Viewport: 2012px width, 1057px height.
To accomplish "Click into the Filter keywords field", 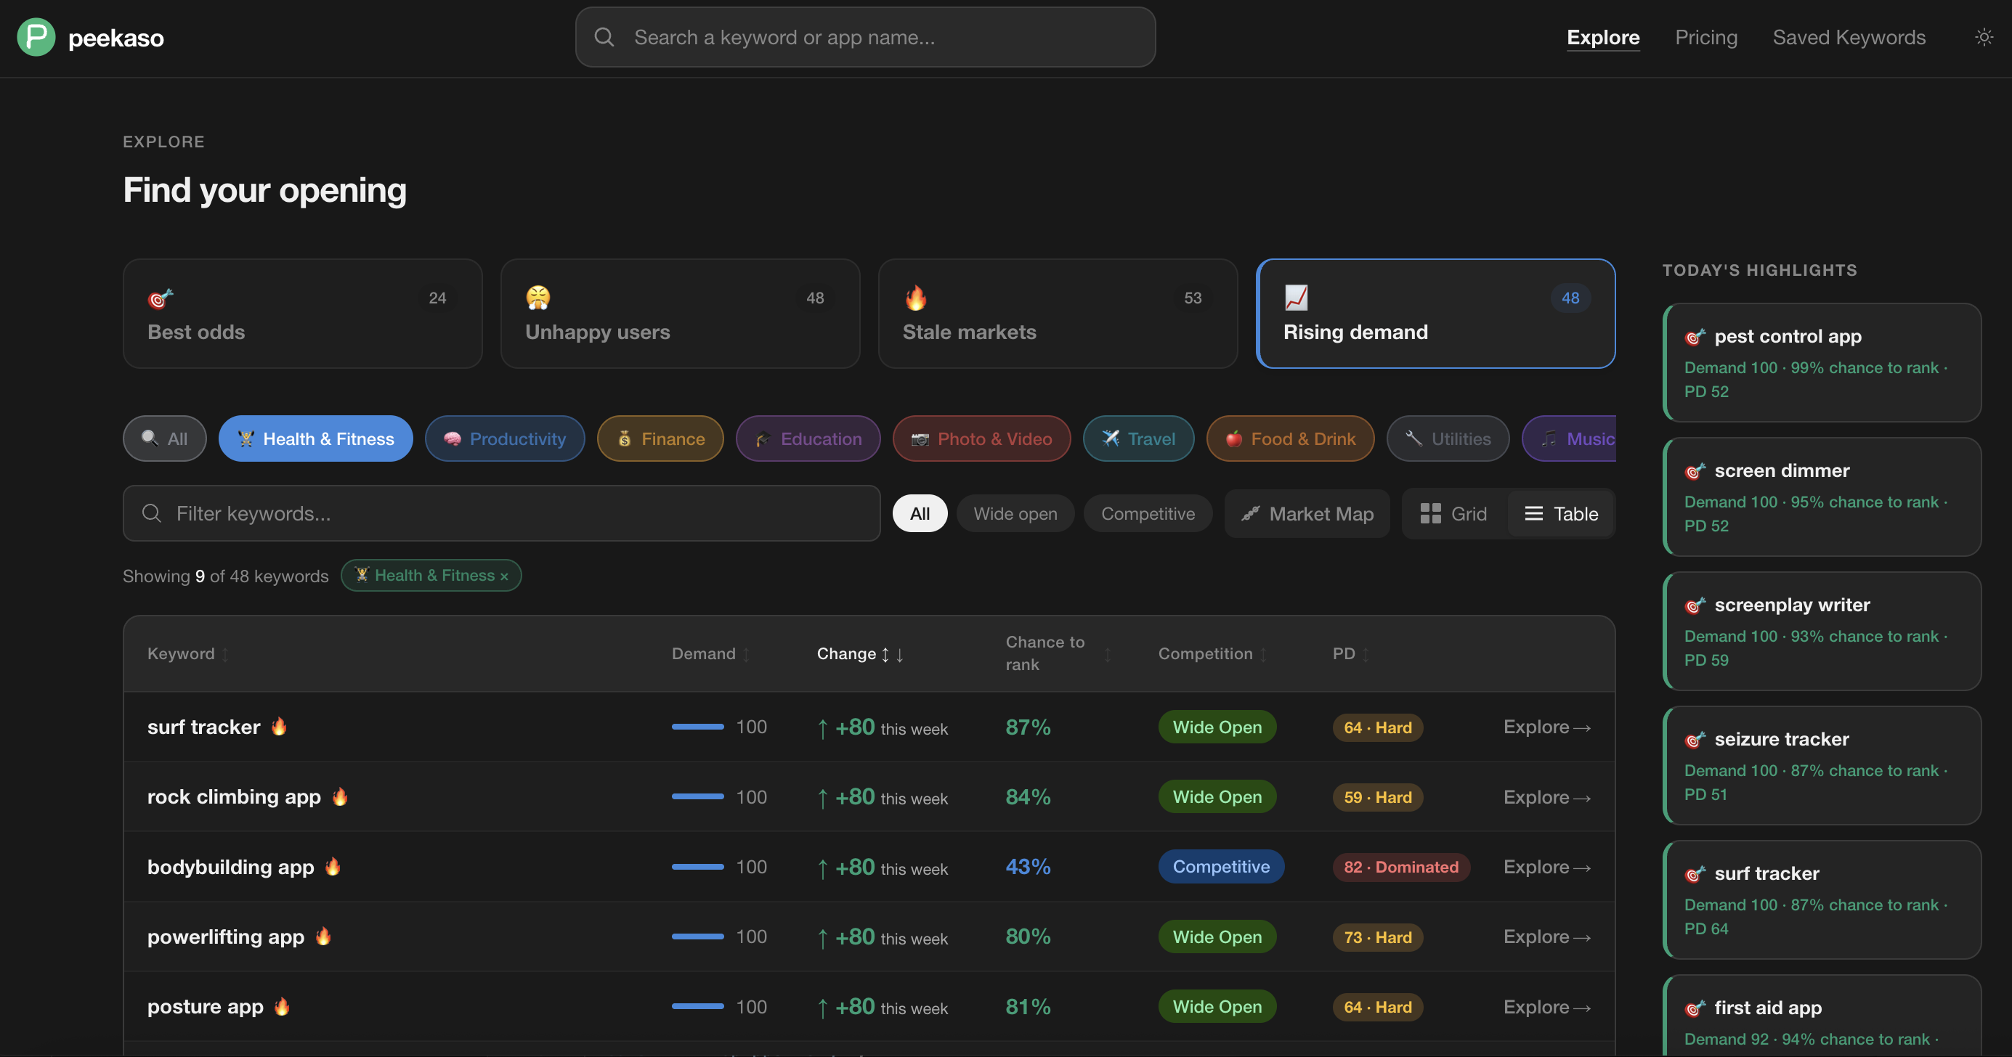I will tap(501, 513).
